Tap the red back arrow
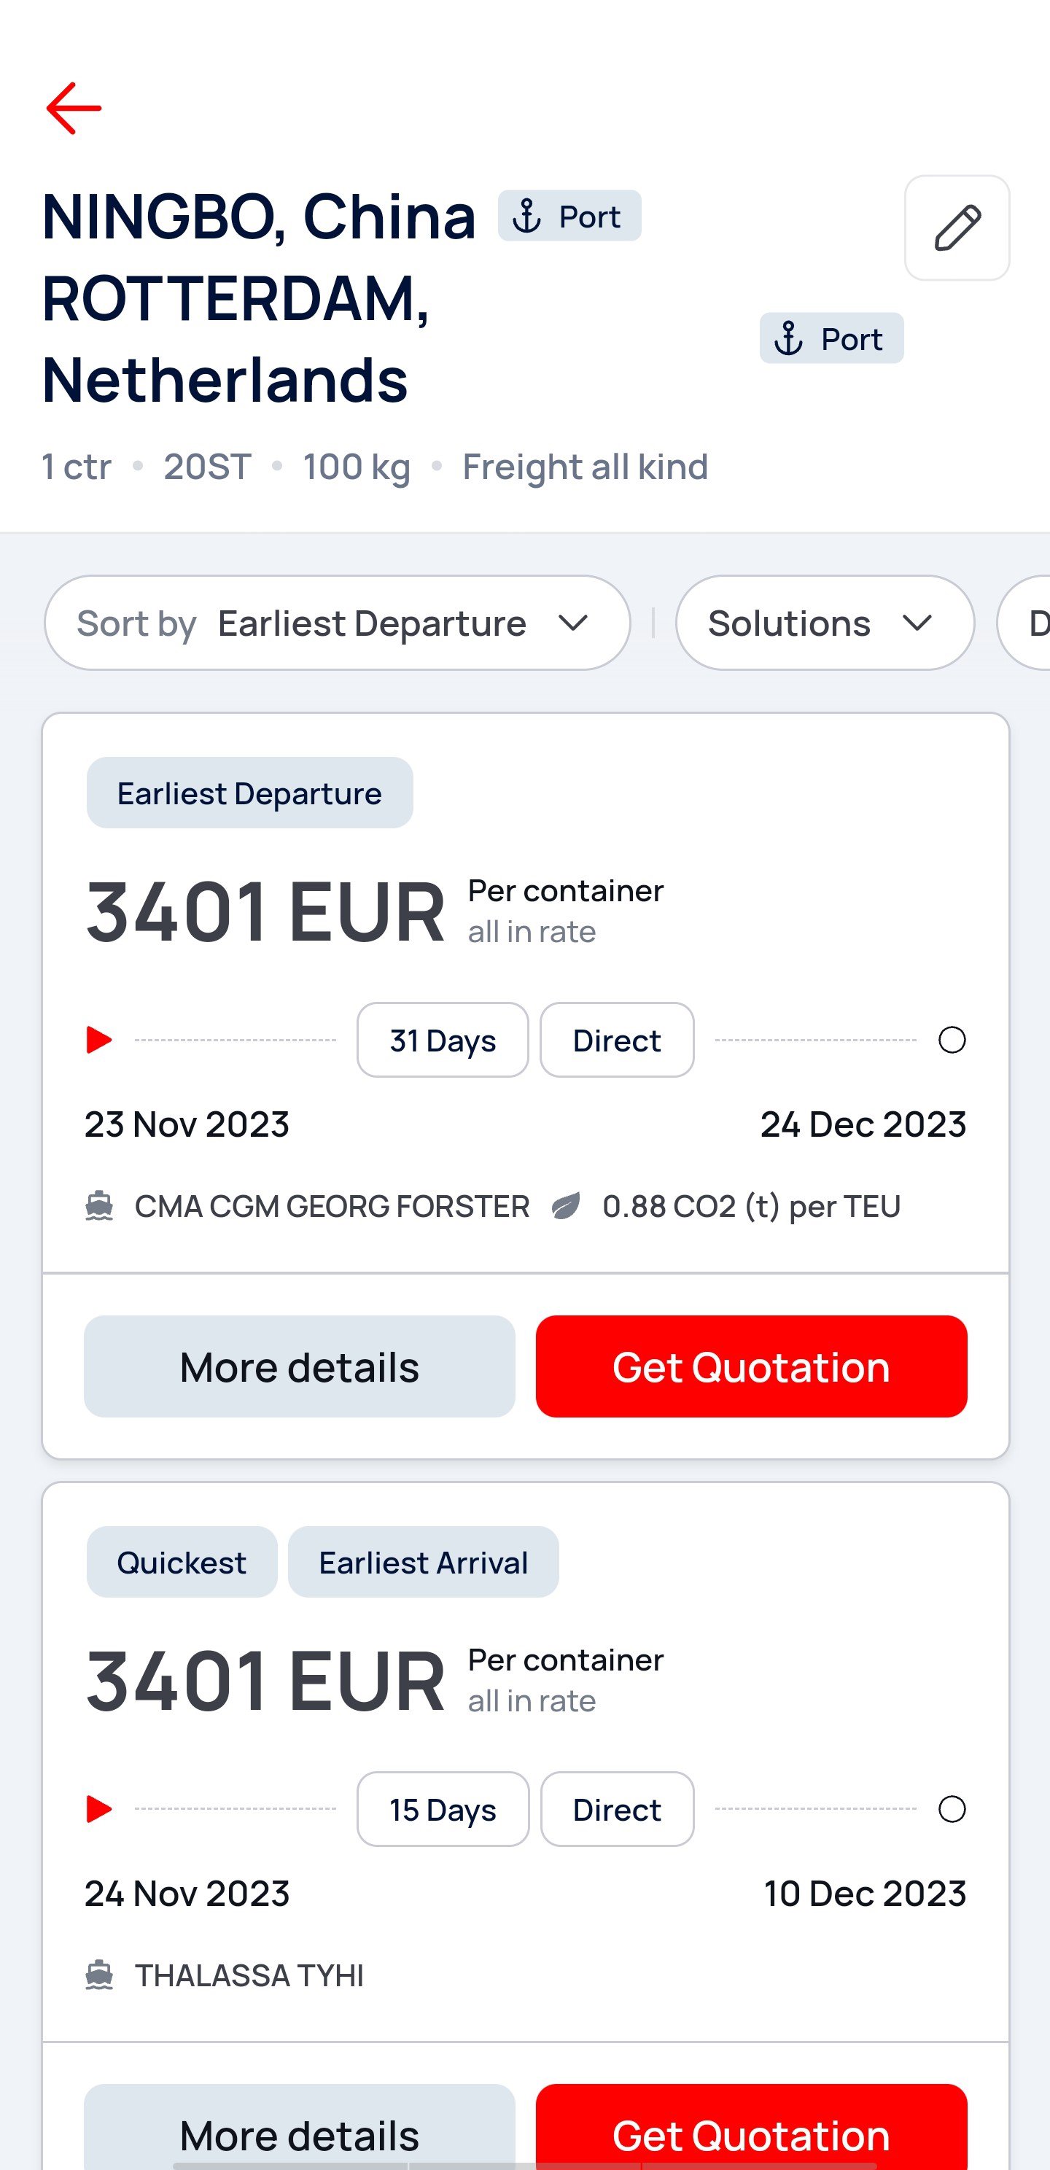Viewport: 1050px width, 2170px height. click(x=74, y=109)
